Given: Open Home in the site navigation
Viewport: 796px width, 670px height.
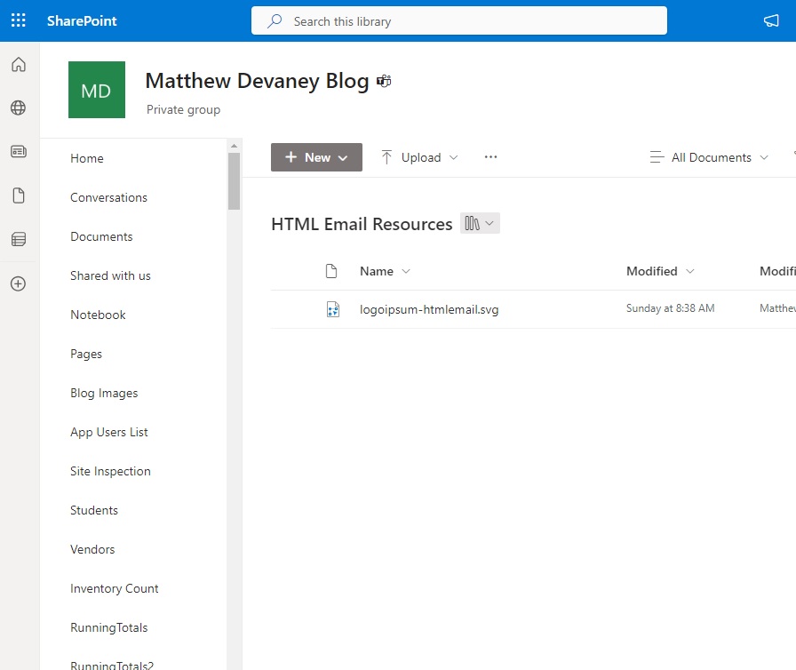Looking at the screenshot, I should coord(87,158).
